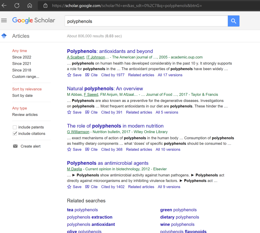Uncheck the include citations checkbox

coord(15,134)
